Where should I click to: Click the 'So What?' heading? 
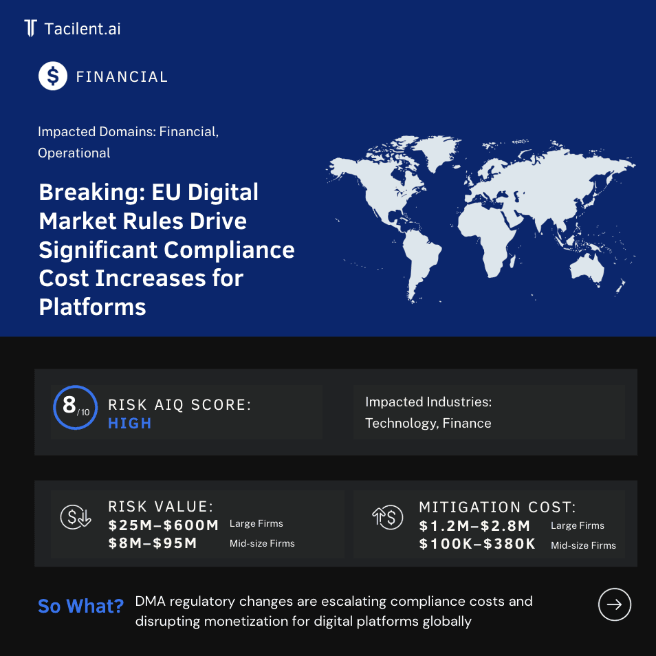80,606
